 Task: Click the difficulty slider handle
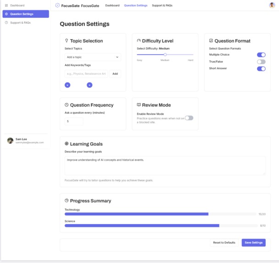point(165,55)
